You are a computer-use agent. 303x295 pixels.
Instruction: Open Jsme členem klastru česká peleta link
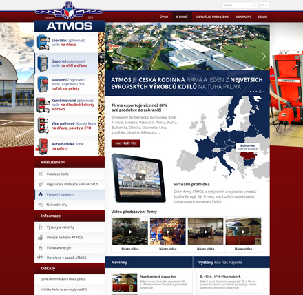tap(63, 279)
